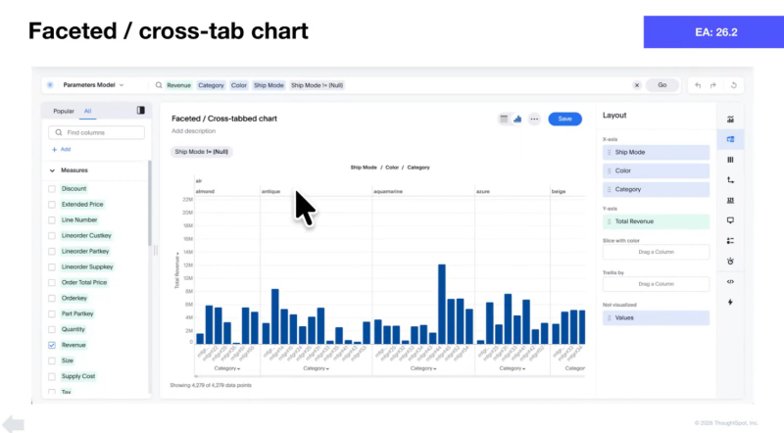The image size is (784, 433).
Task: Click the undo arrow in top toolbar
Action: tap(698, 85)
